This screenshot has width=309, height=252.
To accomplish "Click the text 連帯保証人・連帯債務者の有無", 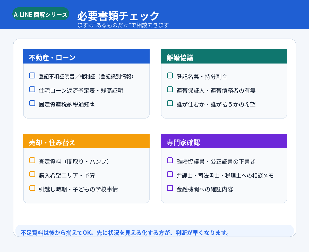I will pyautogui.click(x=216, y=91).
